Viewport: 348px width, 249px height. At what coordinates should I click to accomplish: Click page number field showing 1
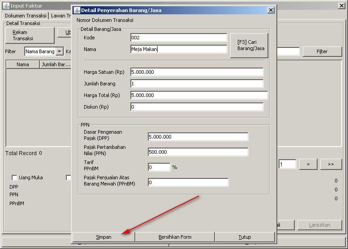(x=288, y=165)
